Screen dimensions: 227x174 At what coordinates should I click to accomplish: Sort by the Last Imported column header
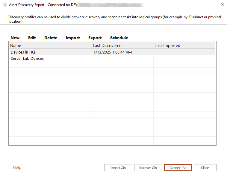[167, 45]
